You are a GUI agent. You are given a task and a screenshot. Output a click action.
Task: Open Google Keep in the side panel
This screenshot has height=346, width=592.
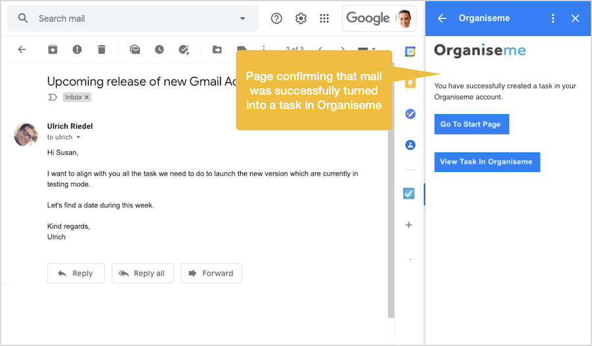(410, 83)
